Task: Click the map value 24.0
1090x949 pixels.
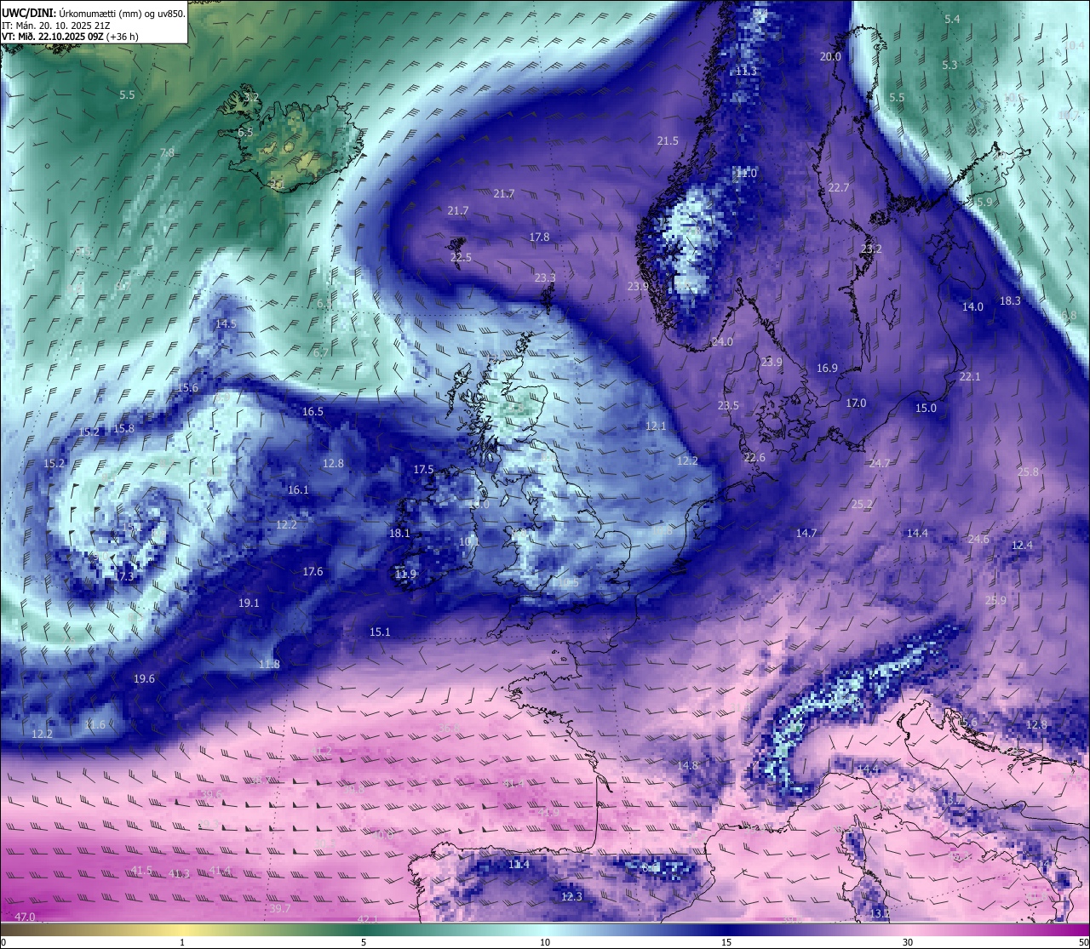Action: [x=722, y=342]
